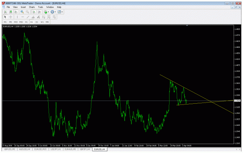
Task: Open the Charts menu
Action: point(32,7)
